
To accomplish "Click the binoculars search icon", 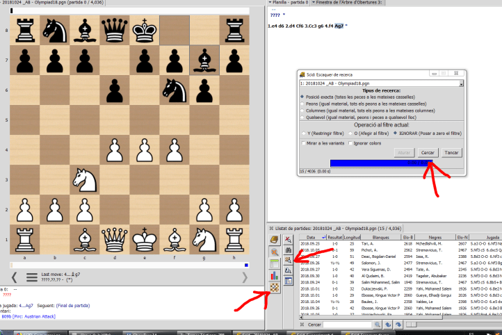I will click(x=288, y=249).
